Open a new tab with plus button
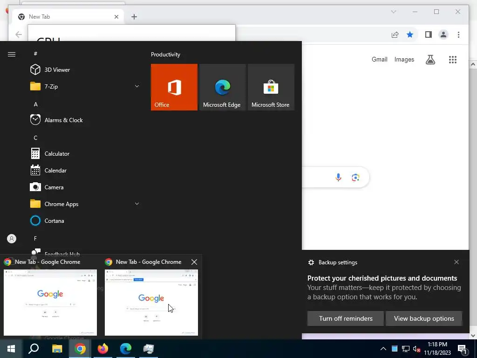The height and width of the screenshot is (358, 477). point(134,17)
